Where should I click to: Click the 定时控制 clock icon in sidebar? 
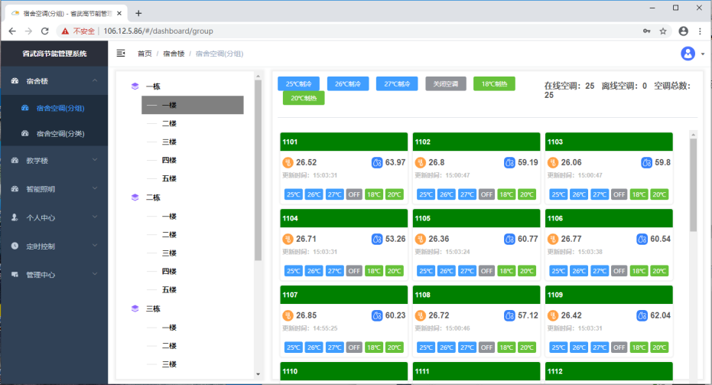click(15, 246)
